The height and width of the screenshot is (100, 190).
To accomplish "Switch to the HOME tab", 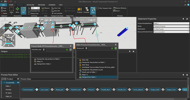I will pos(11,5).
